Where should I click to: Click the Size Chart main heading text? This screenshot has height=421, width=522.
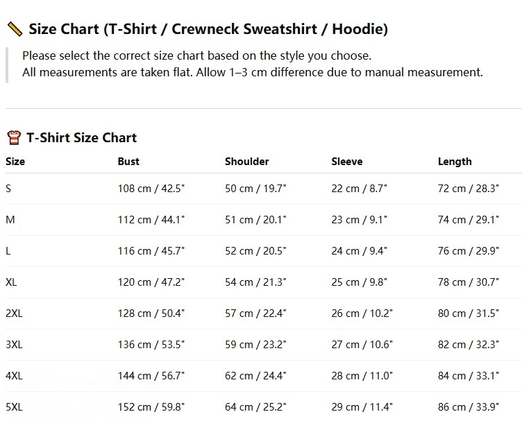point(208,29)
